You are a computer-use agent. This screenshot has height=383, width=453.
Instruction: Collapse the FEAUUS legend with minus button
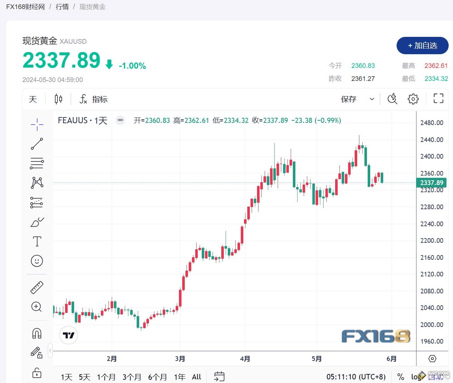(120, 120)
